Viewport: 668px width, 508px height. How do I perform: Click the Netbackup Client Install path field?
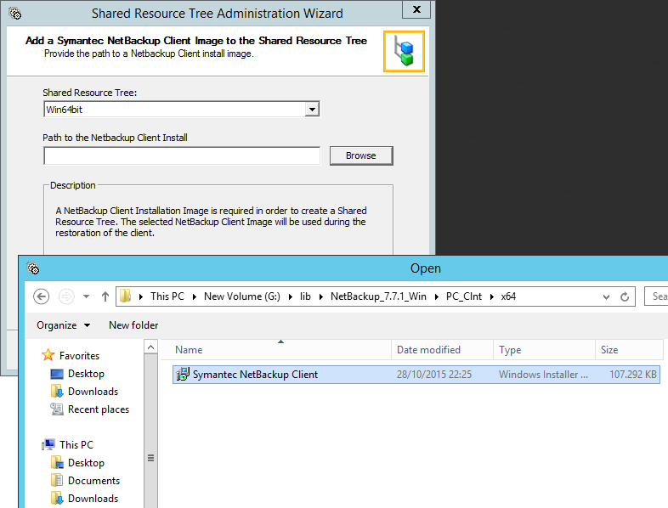182,155
